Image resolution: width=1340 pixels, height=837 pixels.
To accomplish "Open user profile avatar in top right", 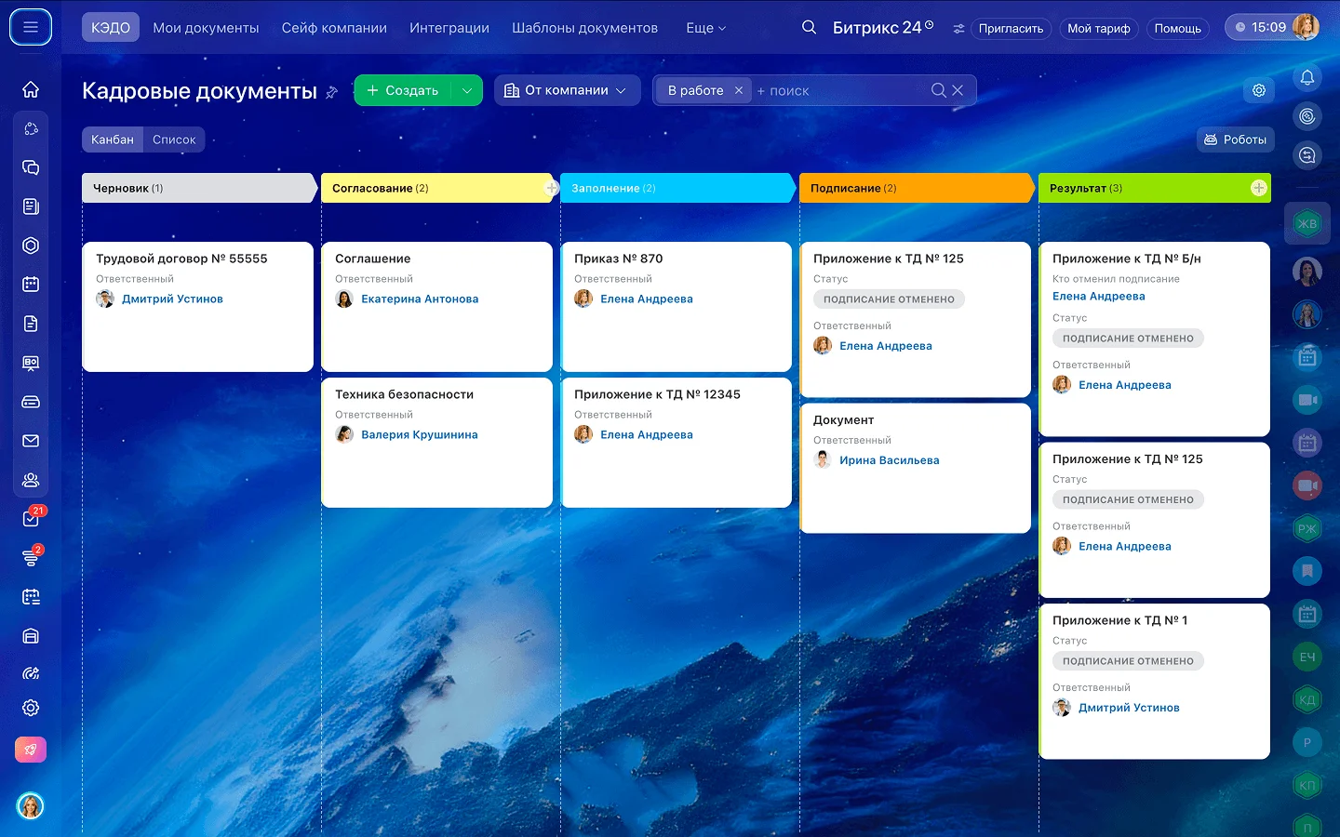I will coord(1306,27).
